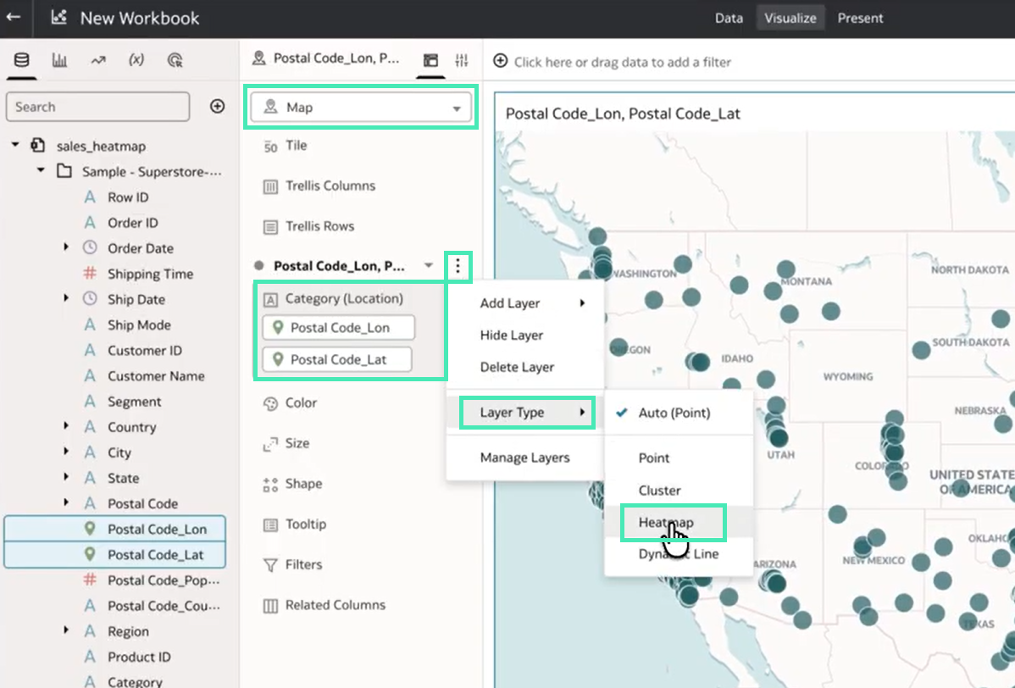Open the Properties sliders icon
1015x688 pixels.
click(461, 60)
